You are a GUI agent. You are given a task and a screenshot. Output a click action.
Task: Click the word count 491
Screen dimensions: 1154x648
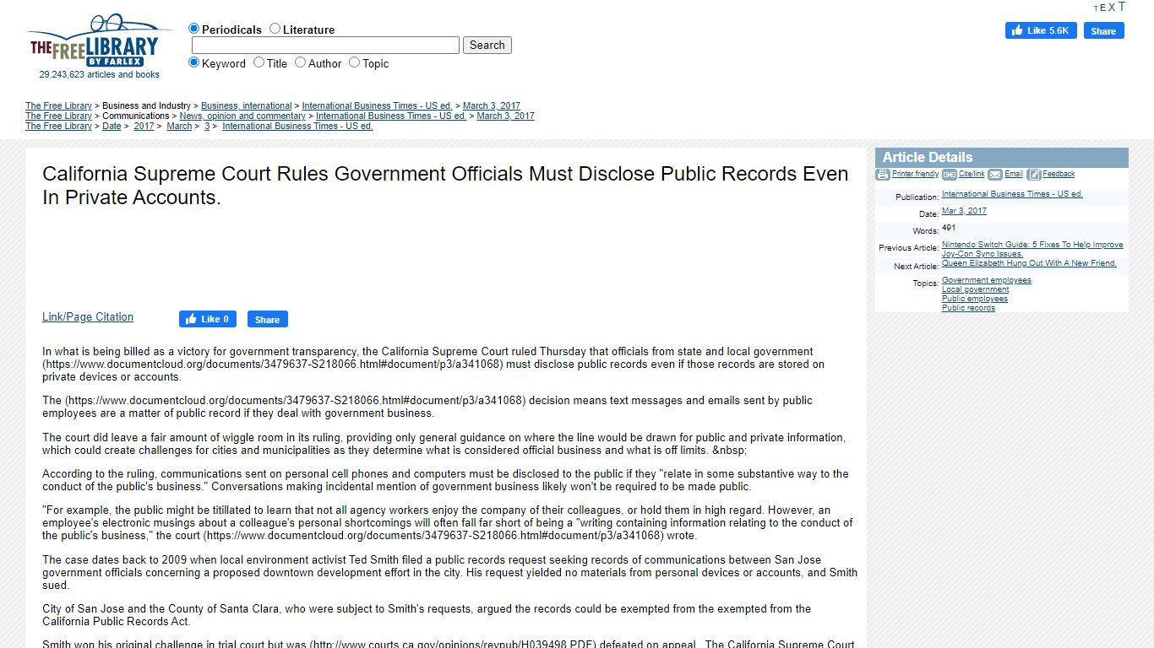pyautogui.click(x=949, y=228)
